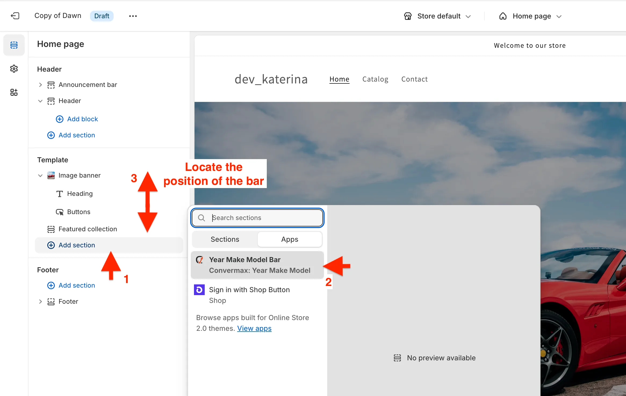Click the search magnifier icon
The width and height of the screenshot is (626, 396).
[x=202, y=218]
